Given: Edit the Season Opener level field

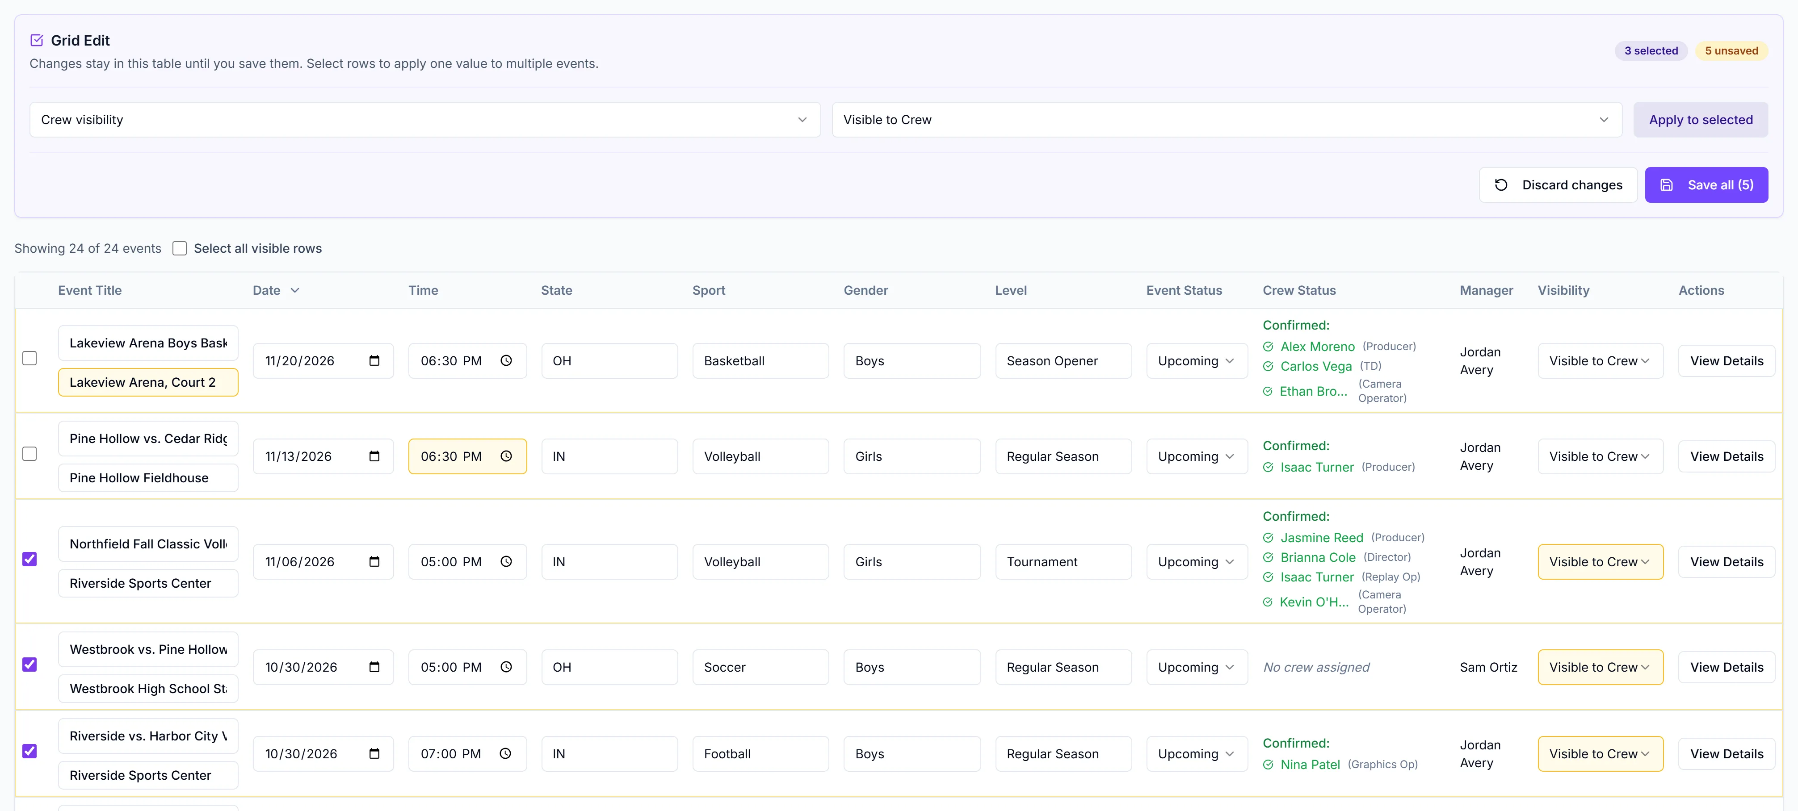Looking at the screenshot, I should point(1063,360).
